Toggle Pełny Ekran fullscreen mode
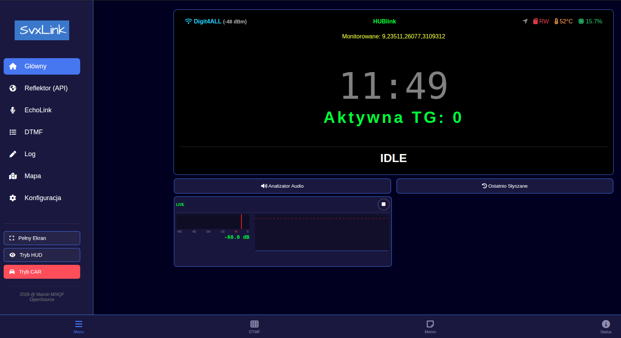The height and width of the screenshot is (338, 621). click(42, 238)
